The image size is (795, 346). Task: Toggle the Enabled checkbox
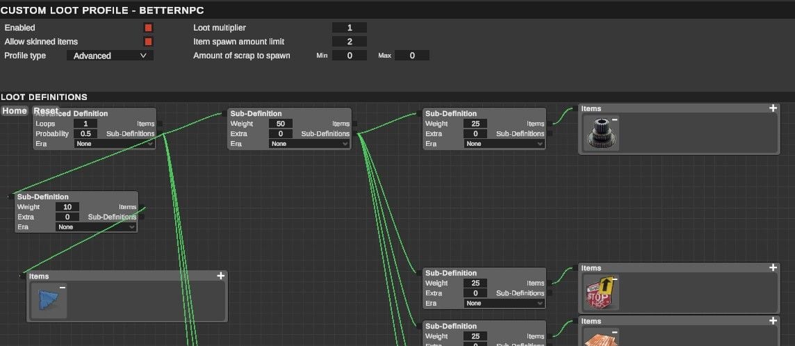pyautogui.click(x=148, y=28)
